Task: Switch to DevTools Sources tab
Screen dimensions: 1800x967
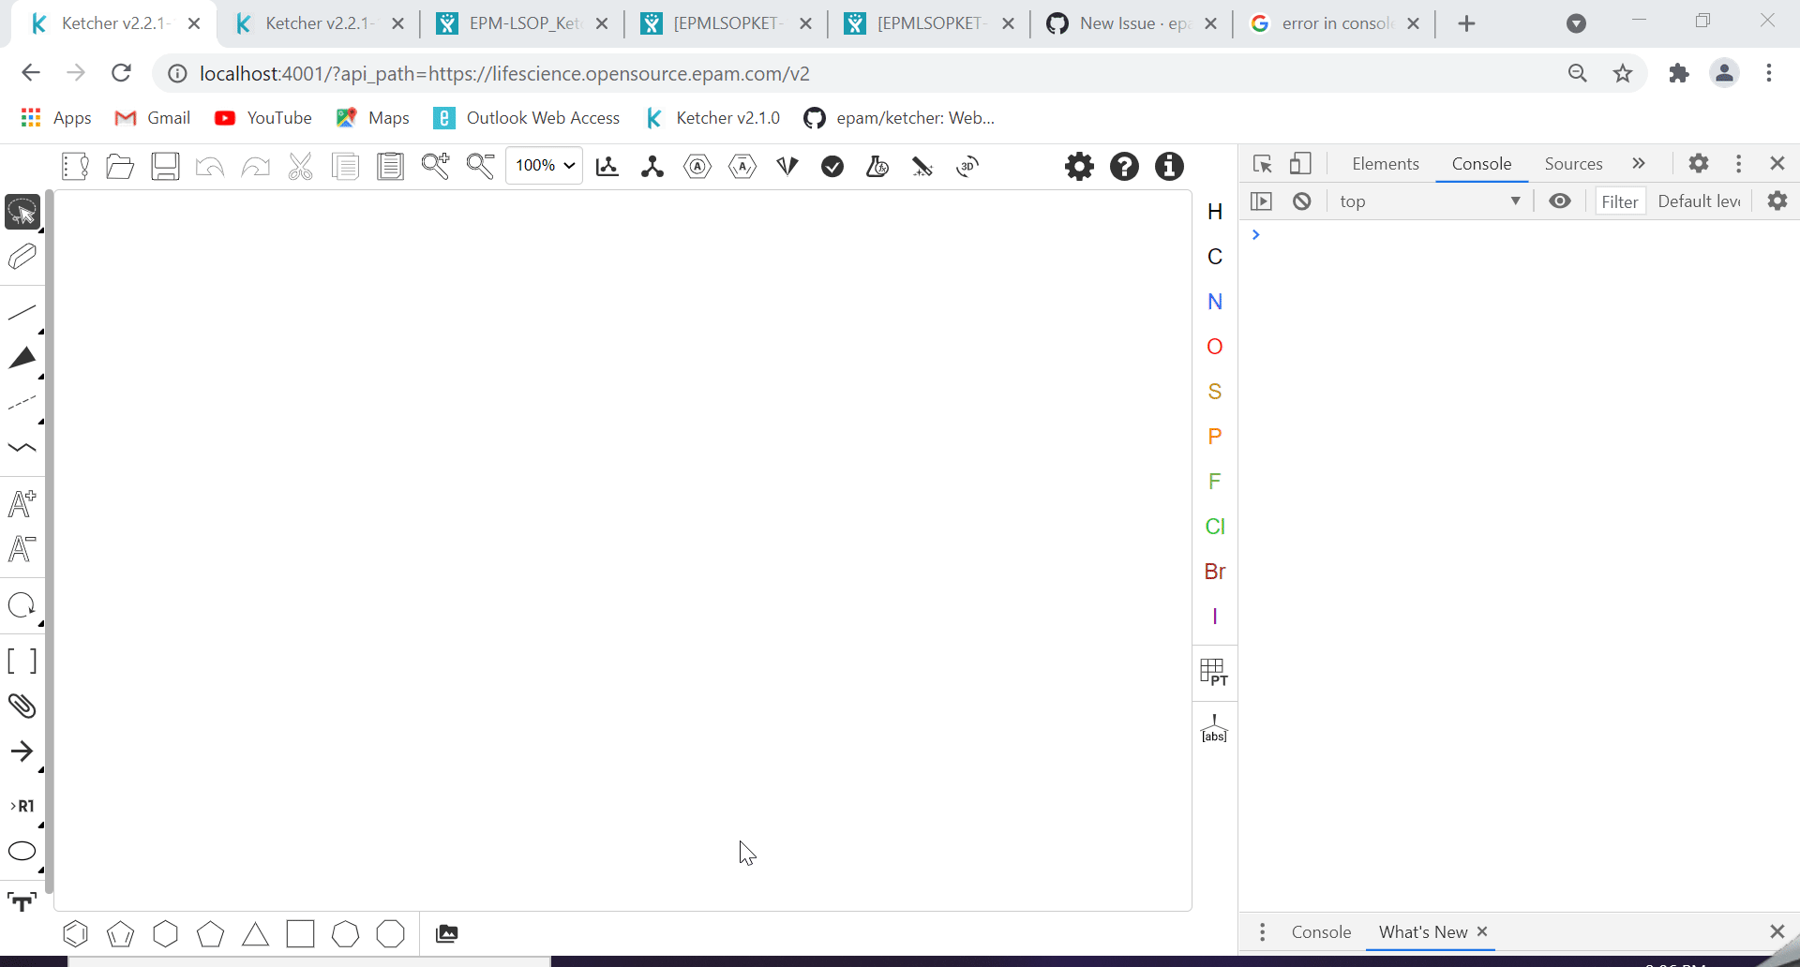Action: click(x=1573, y=164)
